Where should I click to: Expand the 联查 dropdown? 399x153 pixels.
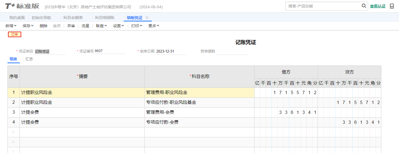coord(101,26)
